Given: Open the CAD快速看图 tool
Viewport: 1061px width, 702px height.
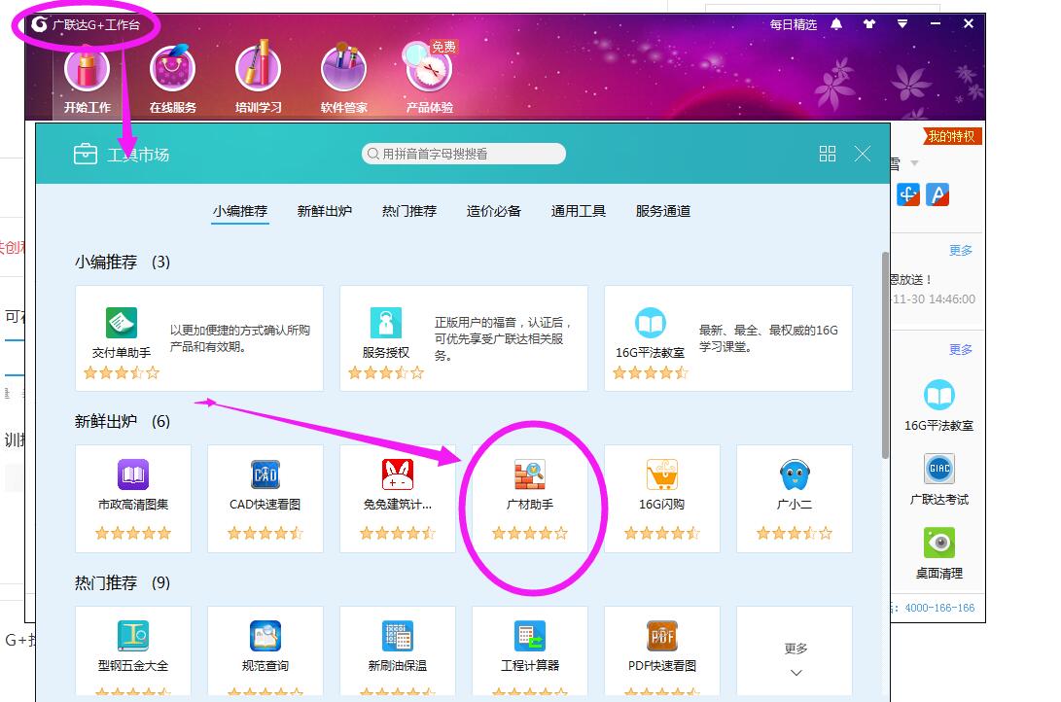Looking at the screenshot, I should click(265, 499).
